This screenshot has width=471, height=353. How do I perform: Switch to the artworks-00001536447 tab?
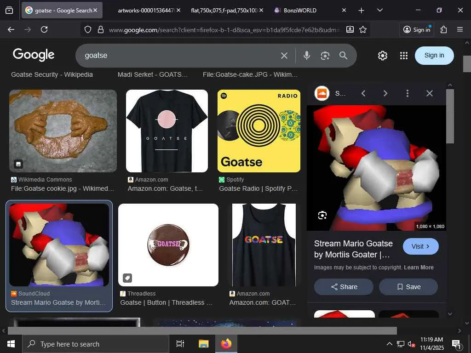click(146, 11)
